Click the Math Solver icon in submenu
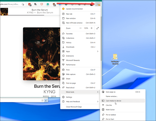The image size is (156, 121). point(103,110)
